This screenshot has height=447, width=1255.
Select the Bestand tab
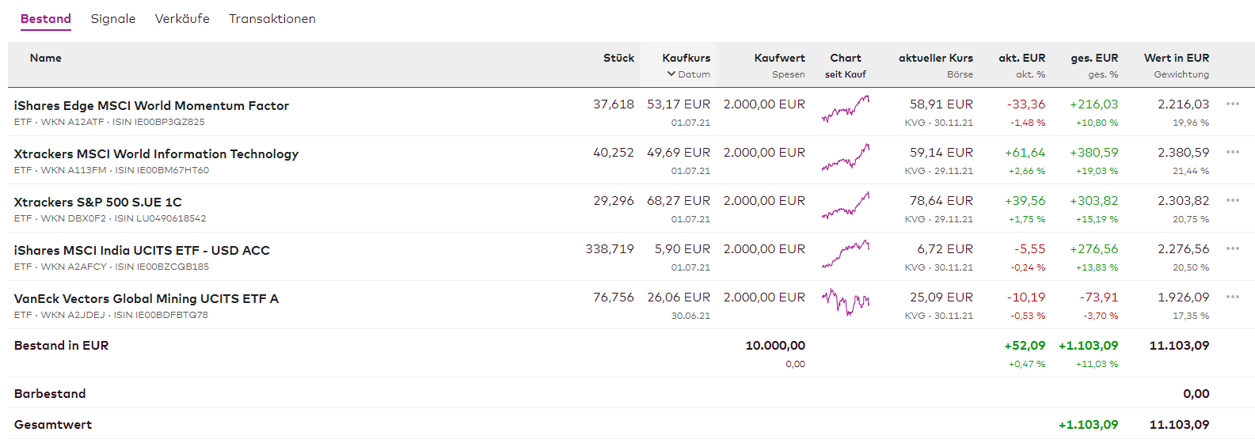(46, 19)
